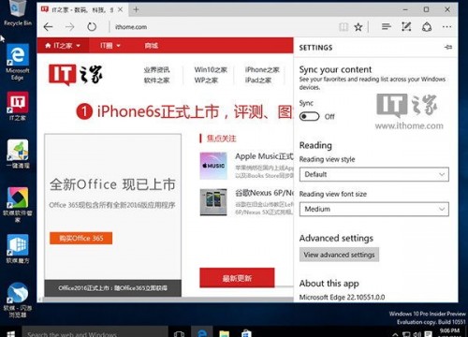Click the Edge icon in the taskbar
Screen dimensions: 468x337
[202, 333]
